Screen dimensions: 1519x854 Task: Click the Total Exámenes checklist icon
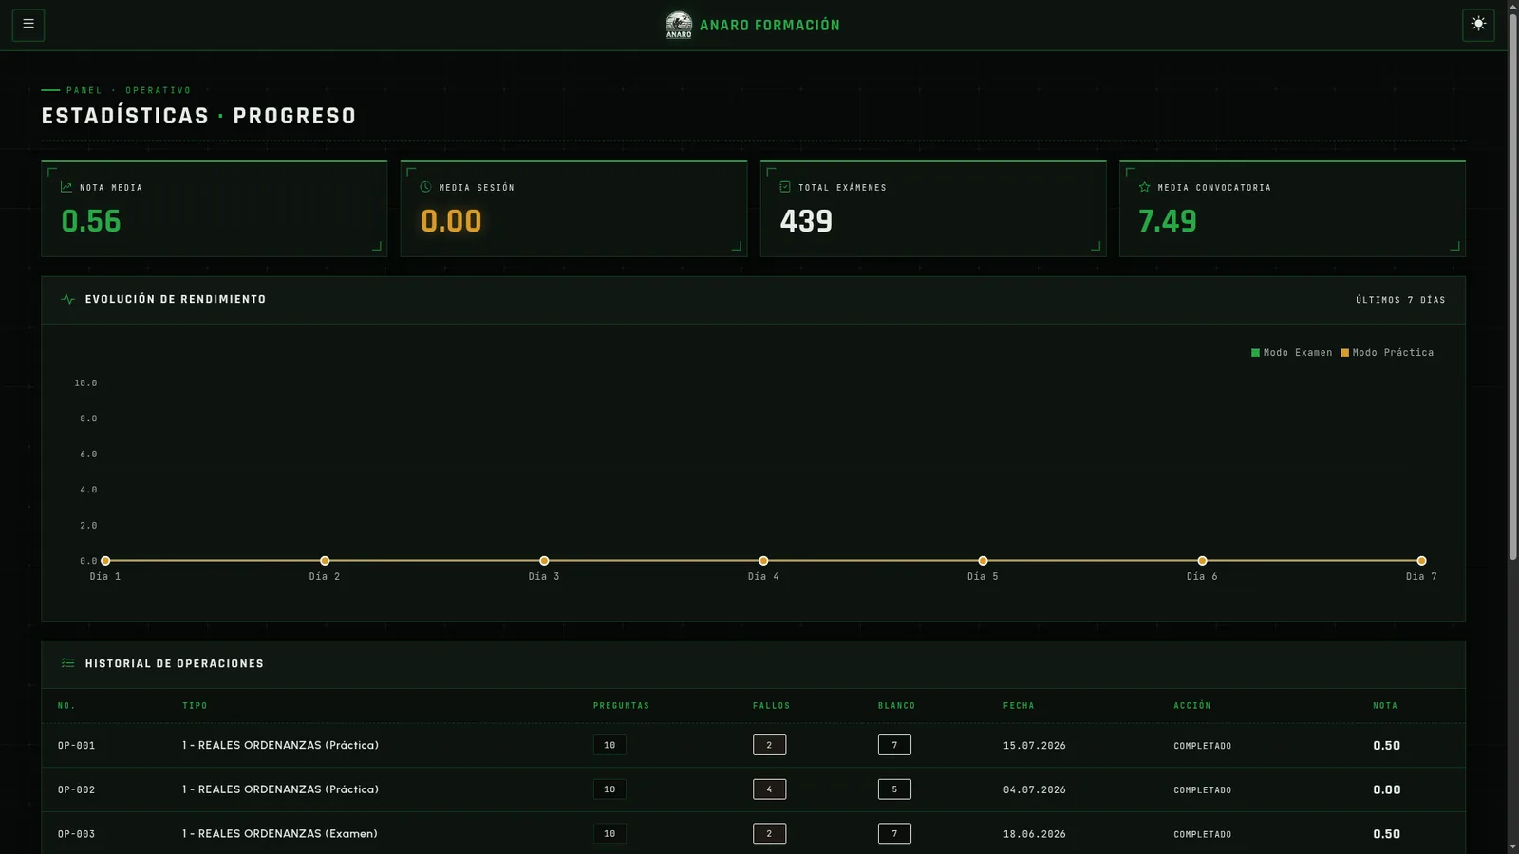(x=785, y=187)
